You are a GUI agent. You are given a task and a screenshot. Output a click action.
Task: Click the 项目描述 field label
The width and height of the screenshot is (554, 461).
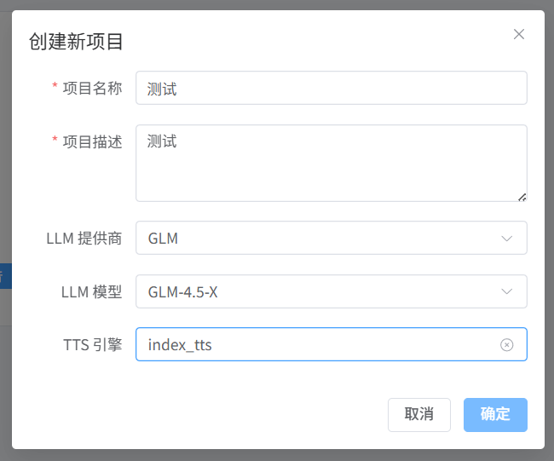click(x=92, y=142)
